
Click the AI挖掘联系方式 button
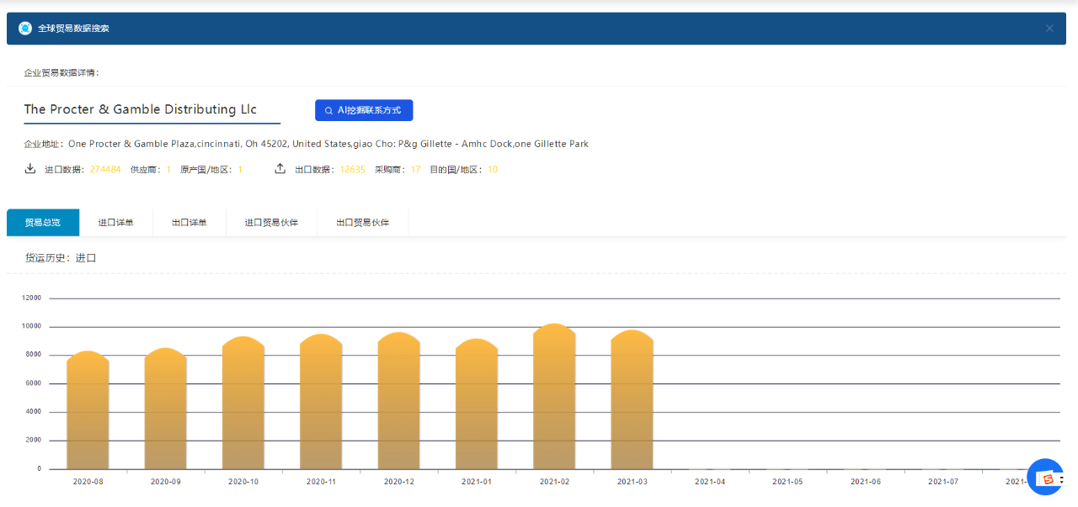pyautogui.click(x=364, y=110)
